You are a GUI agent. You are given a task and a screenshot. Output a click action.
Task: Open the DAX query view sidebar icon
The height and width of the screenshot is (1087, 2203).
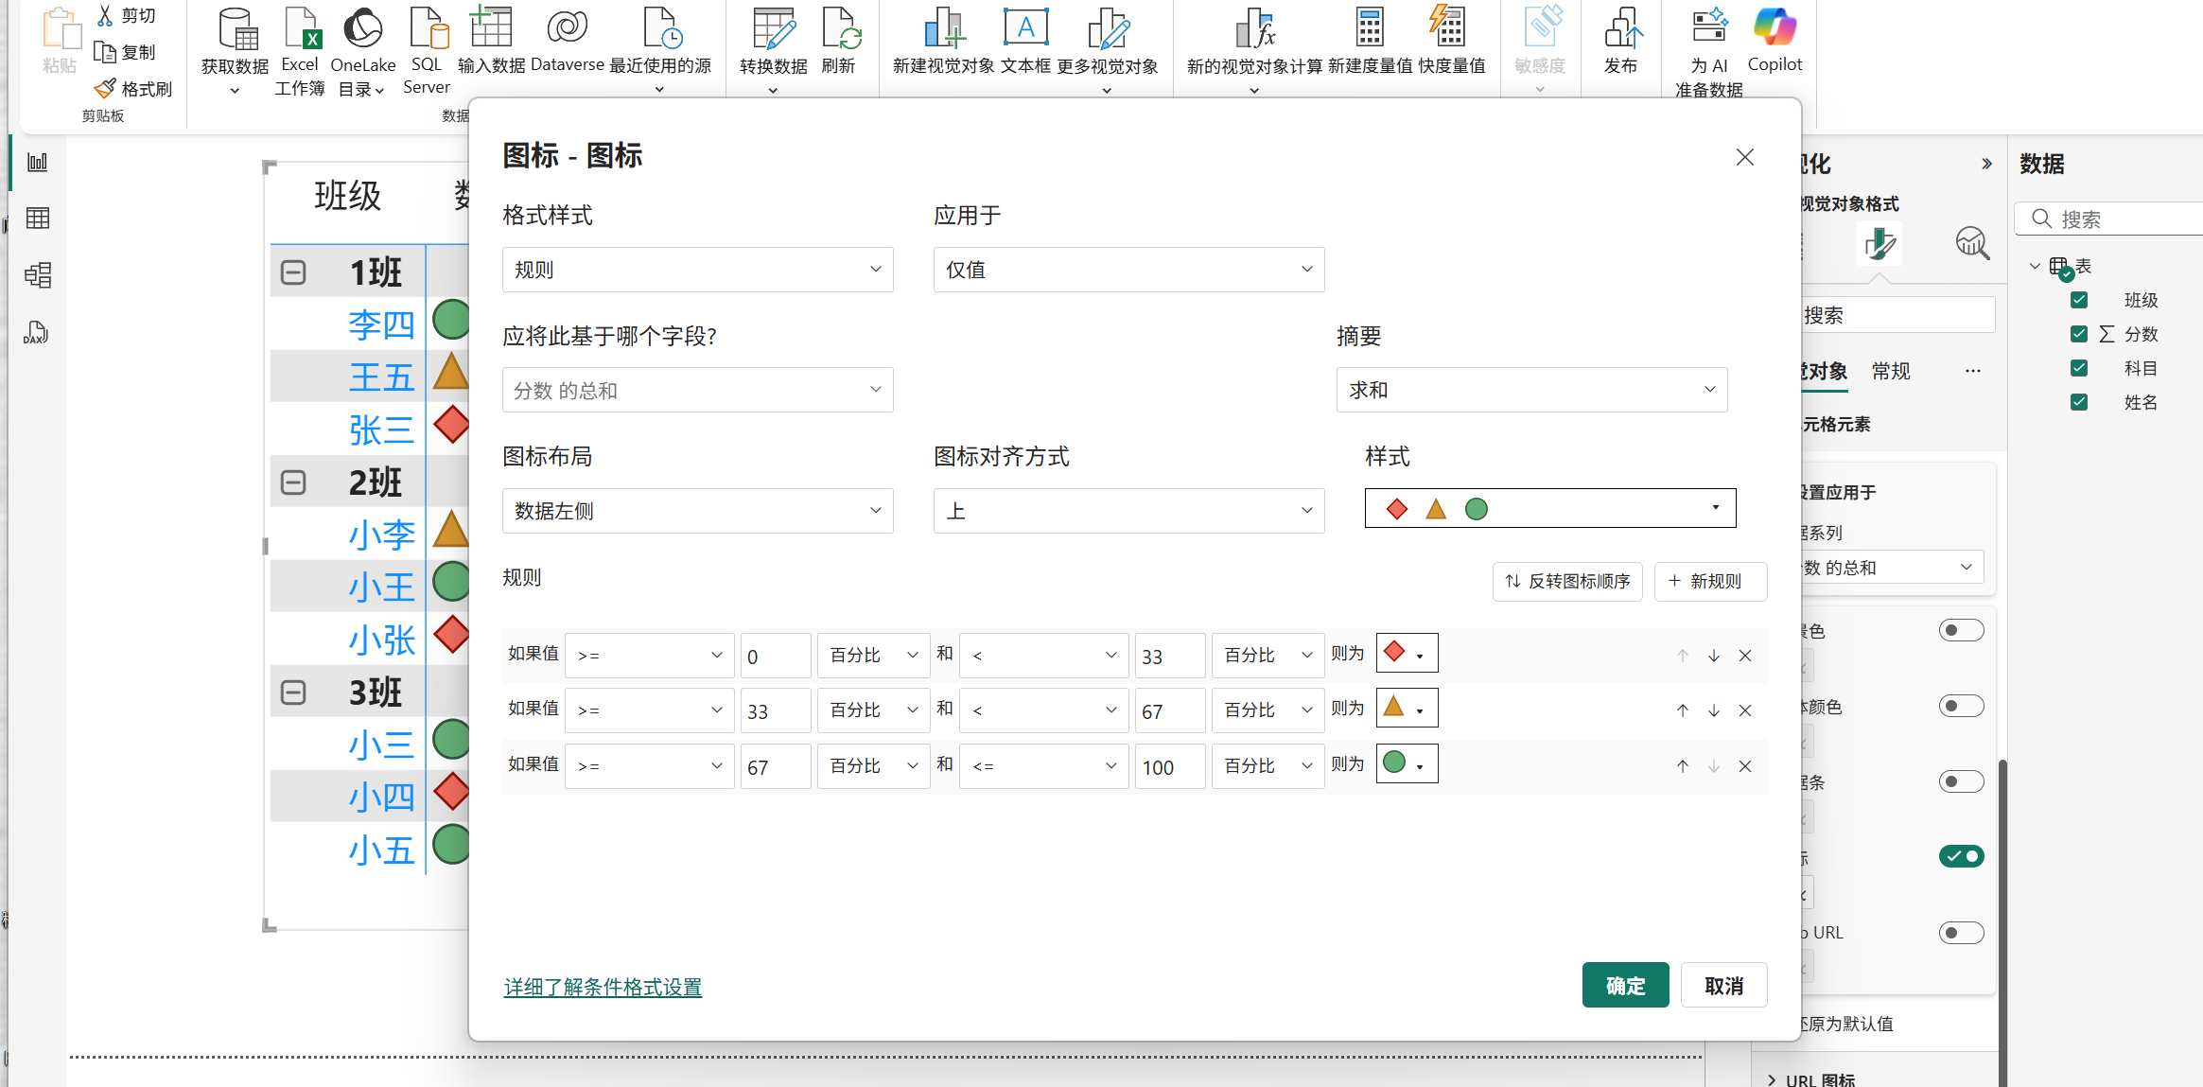click(x=36, y=332)
